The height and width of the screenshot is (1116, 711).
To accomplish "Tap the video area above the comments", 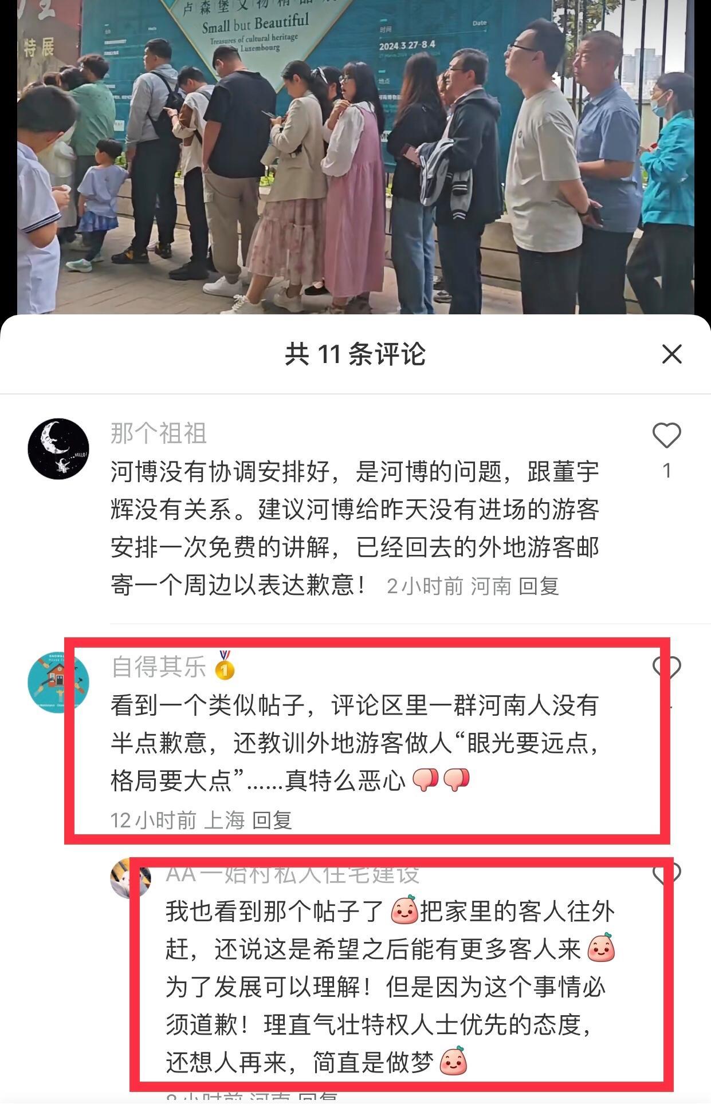I will coord(355,157).
